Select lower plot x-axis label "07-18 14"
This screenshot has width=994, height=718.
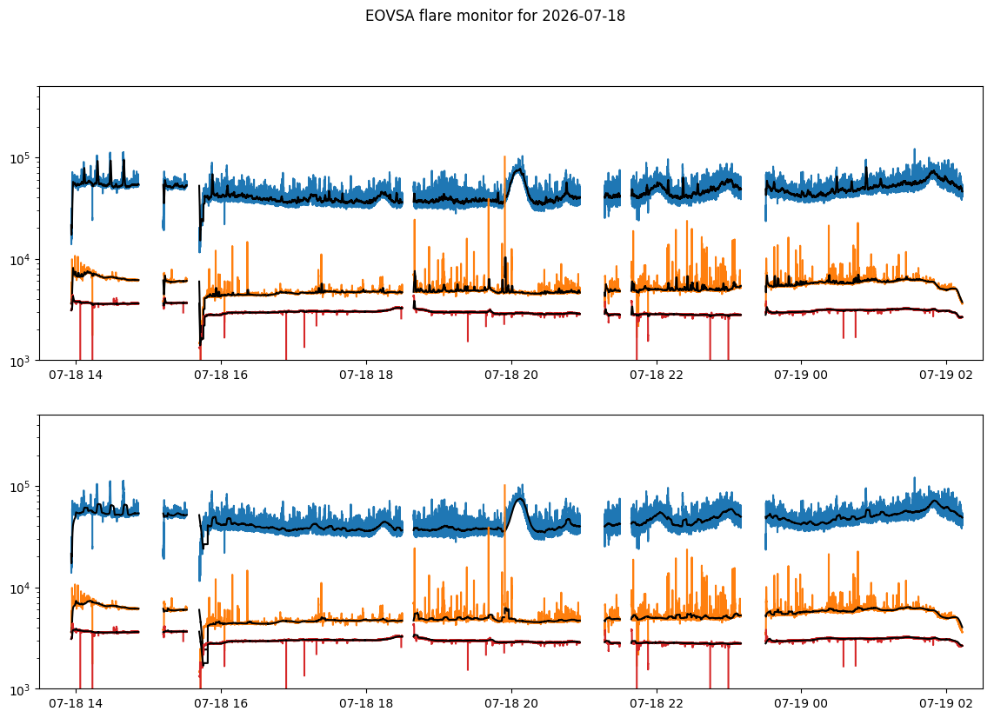click(76, 703)
